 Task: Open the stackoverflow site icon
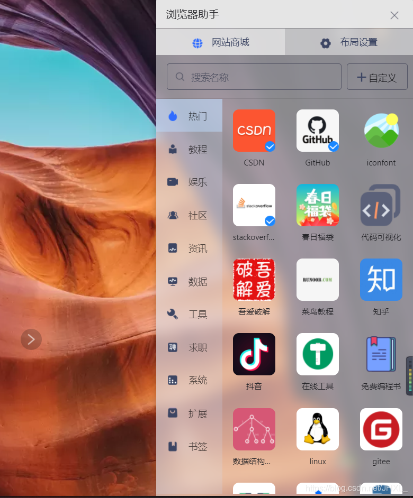click(254, 205)
